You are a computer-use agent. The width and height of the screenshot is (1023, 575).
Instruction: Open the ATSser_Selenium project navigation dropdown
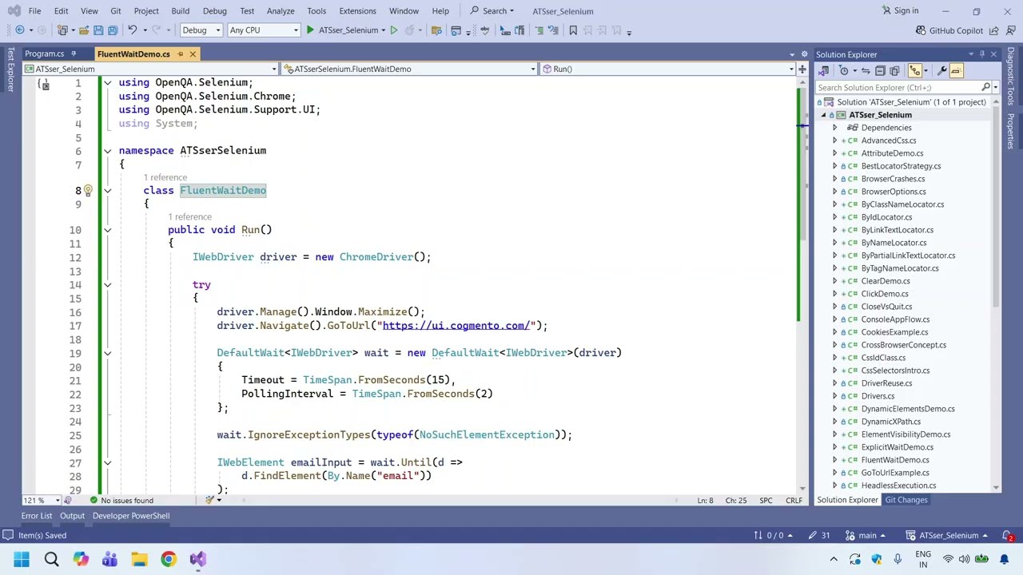pyautogui.click(x=150, y=69)
